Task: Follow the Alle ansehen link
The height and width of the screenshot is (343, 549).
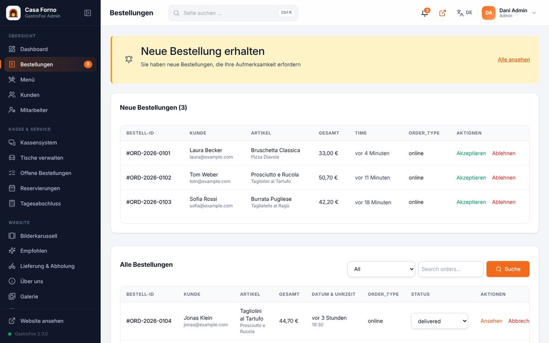Action: pos(514,59)
